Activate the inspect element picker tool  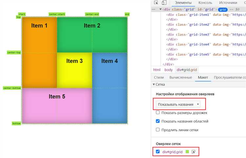pos(156,3)
